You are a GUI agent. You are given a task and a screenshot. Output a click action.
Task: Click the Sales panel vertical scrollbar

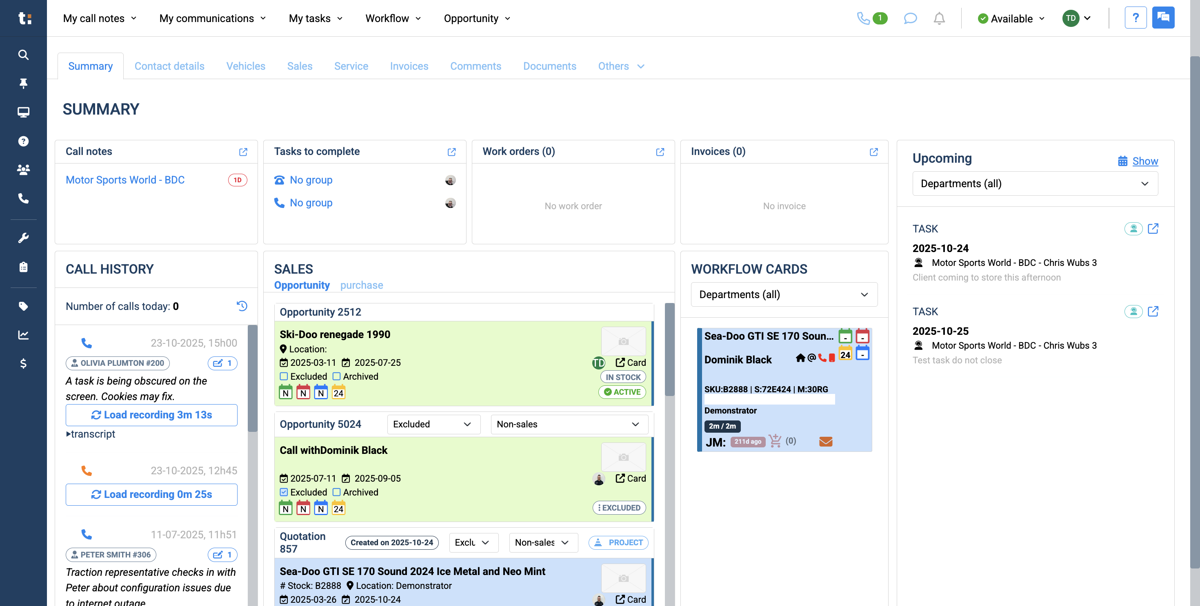point(669,349)
